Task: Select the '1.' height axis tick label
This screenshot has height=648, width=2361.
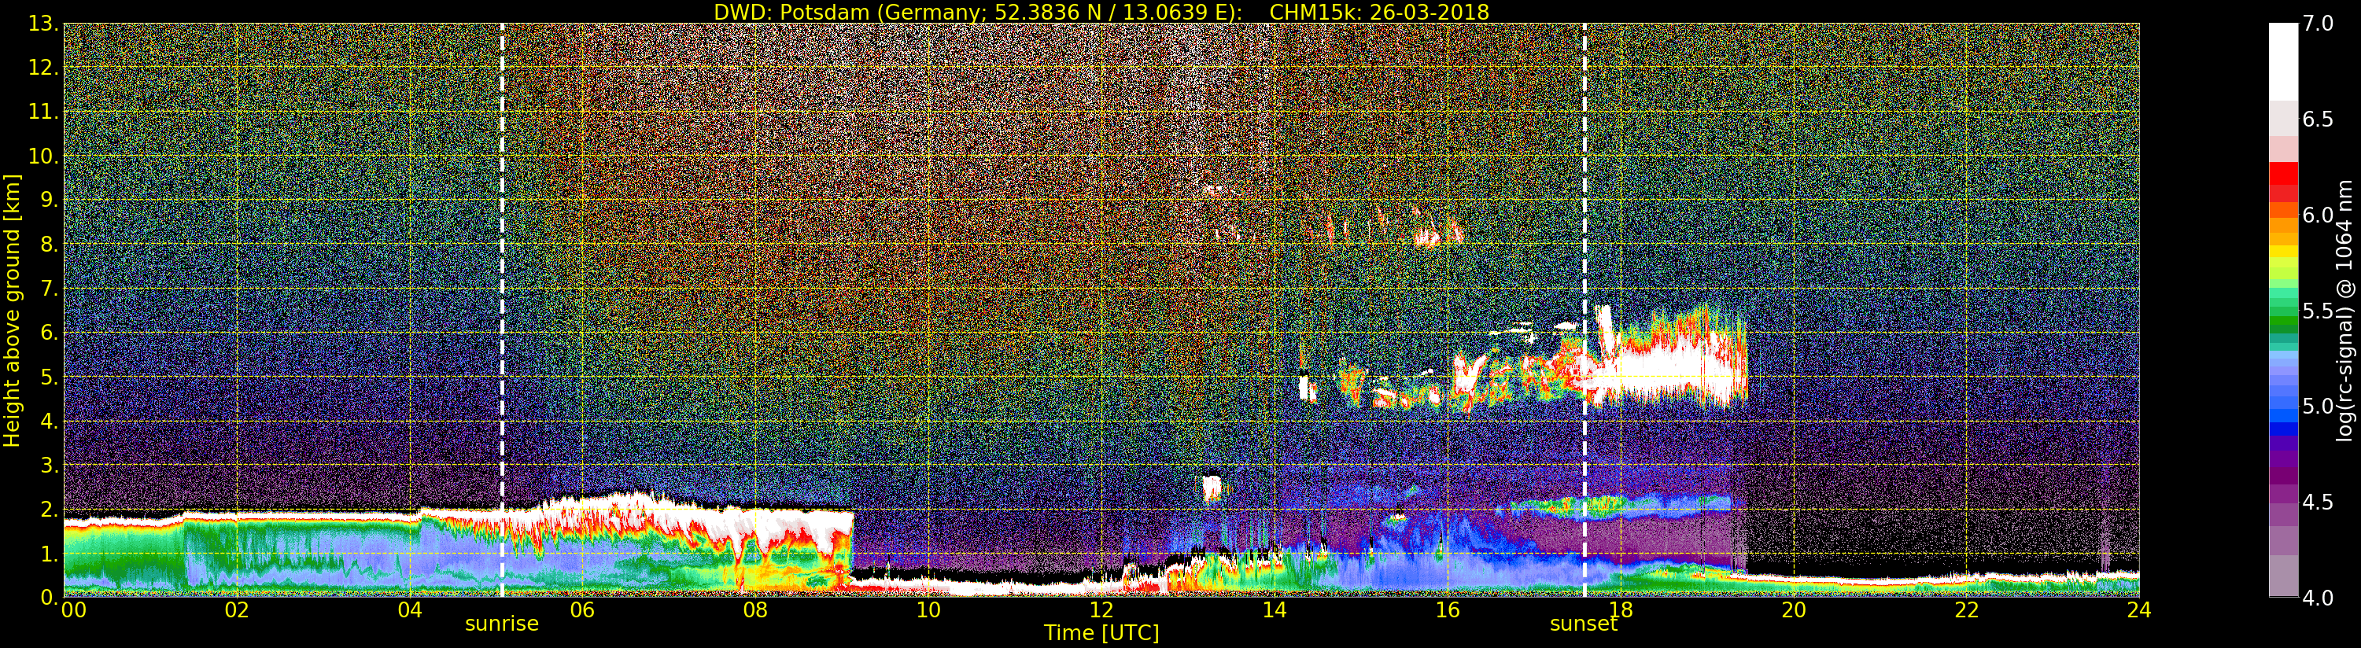Action: tap(50, 553)
